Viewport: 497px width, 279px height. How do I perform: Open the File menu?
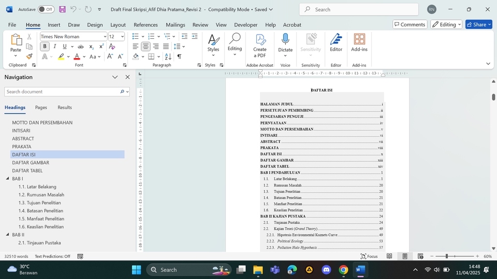(x=12, y=25)
